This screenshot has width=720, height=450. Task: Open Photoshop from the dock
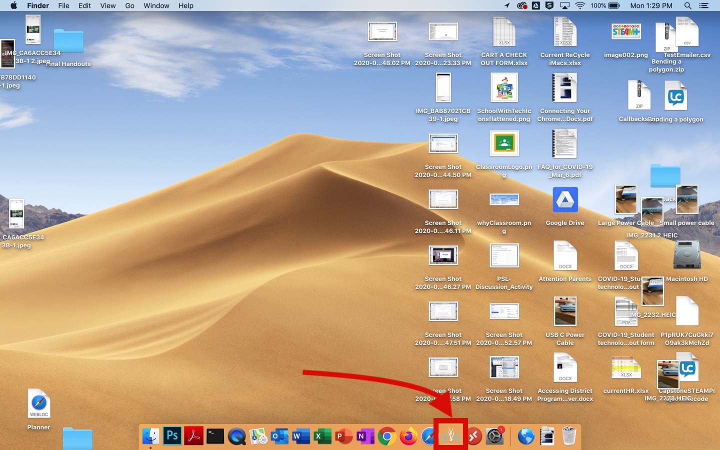172,436
